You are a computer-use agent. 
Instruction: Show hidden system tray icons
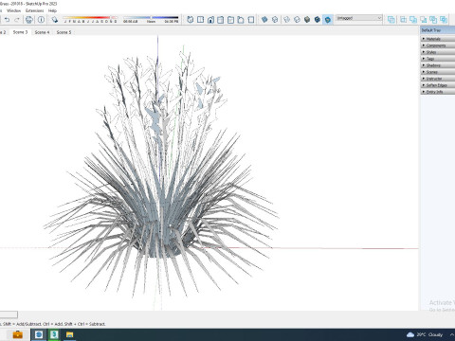(452, 334)
